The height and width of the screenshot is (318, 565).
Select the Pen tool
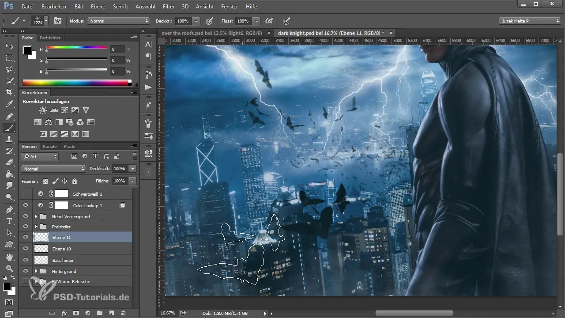point(9,209)
